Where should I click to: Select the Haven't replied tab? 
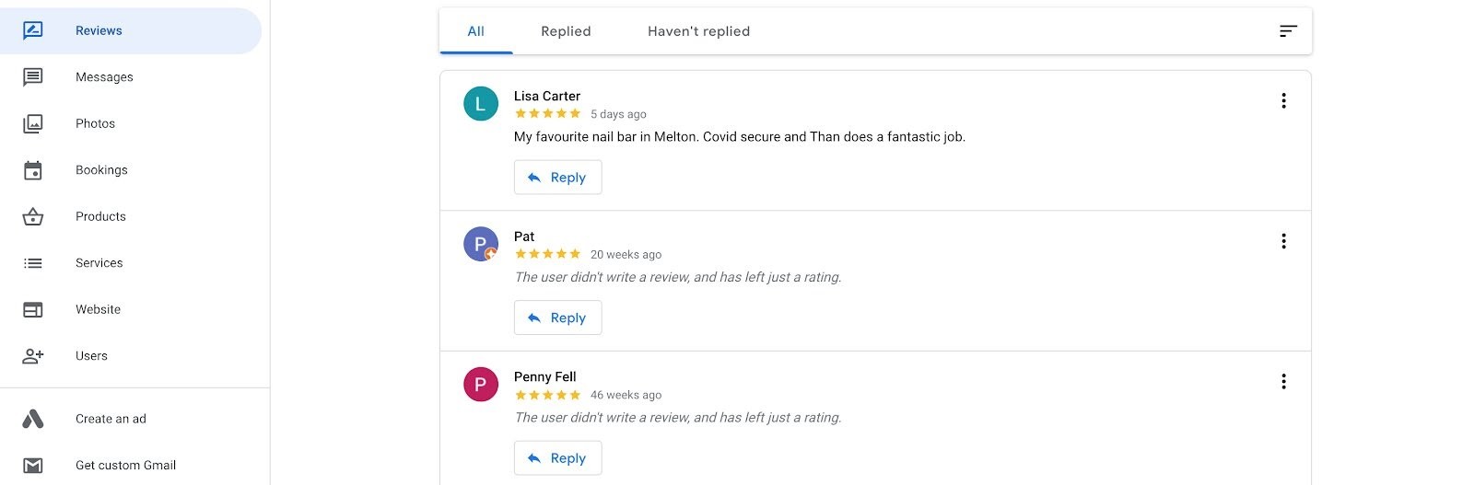click(x=698, y=31)
